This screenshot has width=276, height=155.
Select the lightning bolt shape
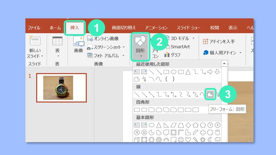(196, 140)
